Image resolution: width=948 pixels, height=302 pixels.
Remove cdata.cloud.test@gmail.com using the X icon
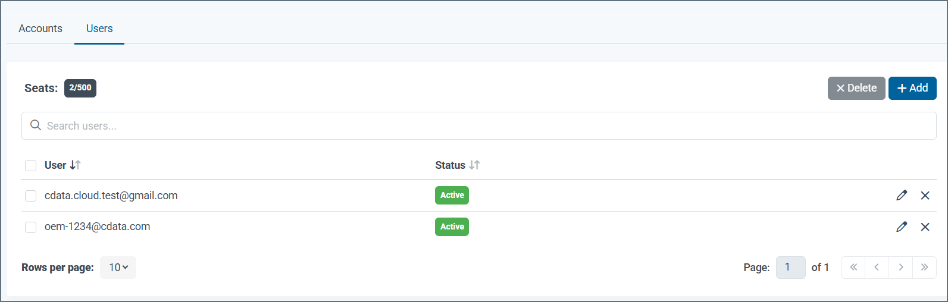tap(925, 195)
